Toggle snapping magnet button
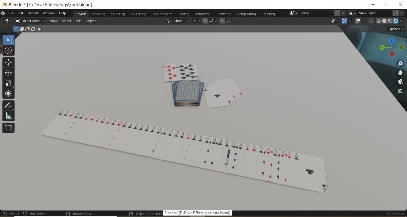Viewport: 407px width, 217px height. (x=205, y=21)
